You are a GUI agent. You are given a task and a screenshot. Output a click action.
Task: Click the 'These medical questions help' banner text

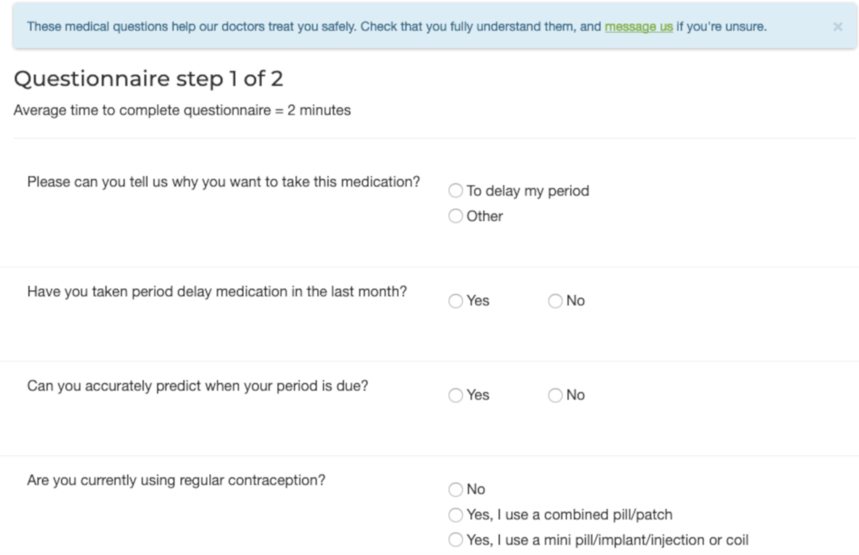(311, 27)
